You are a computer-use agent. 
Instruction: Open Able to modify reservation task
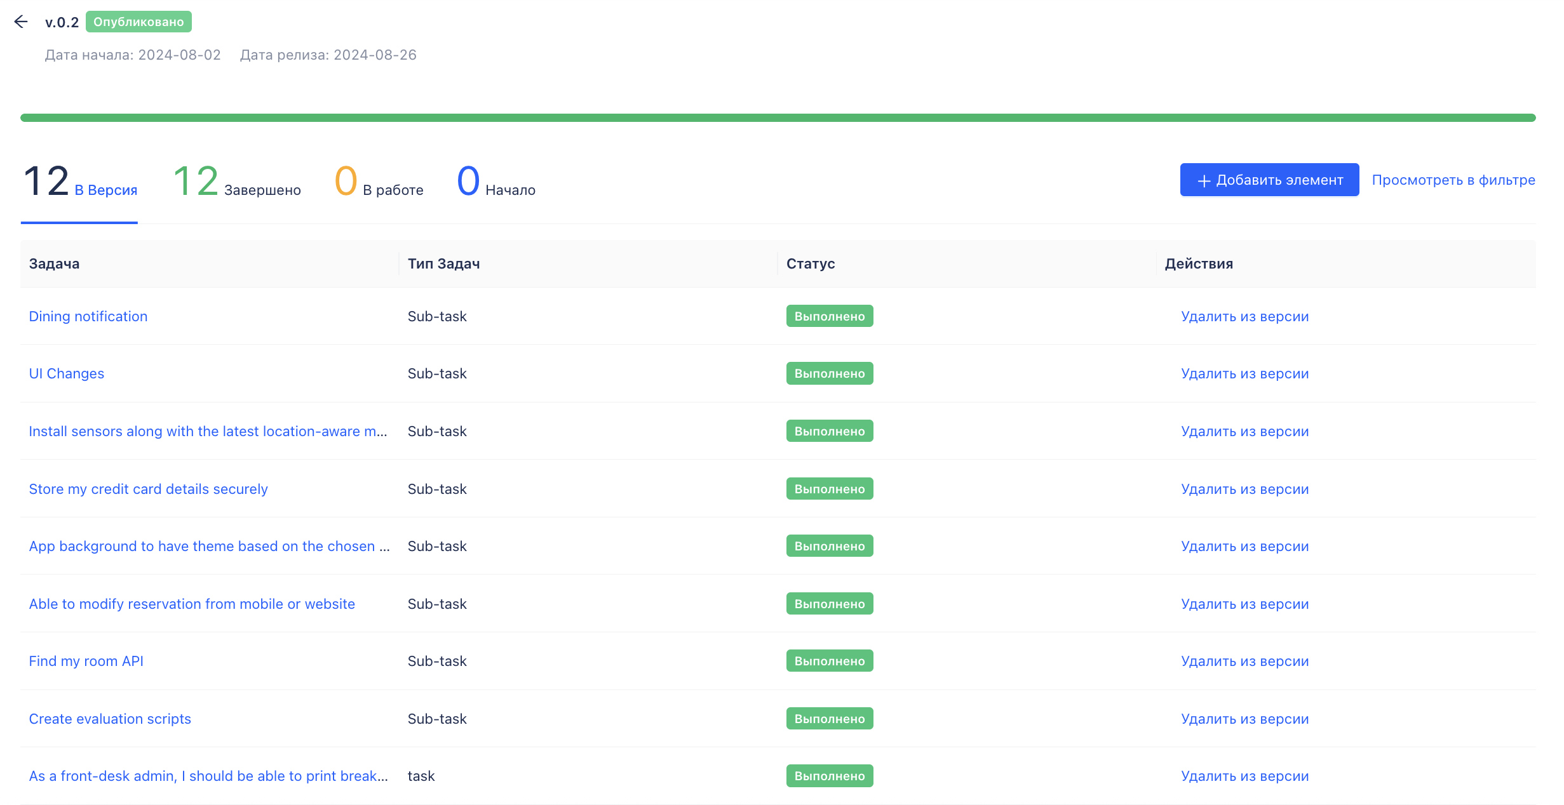[192, 604]
